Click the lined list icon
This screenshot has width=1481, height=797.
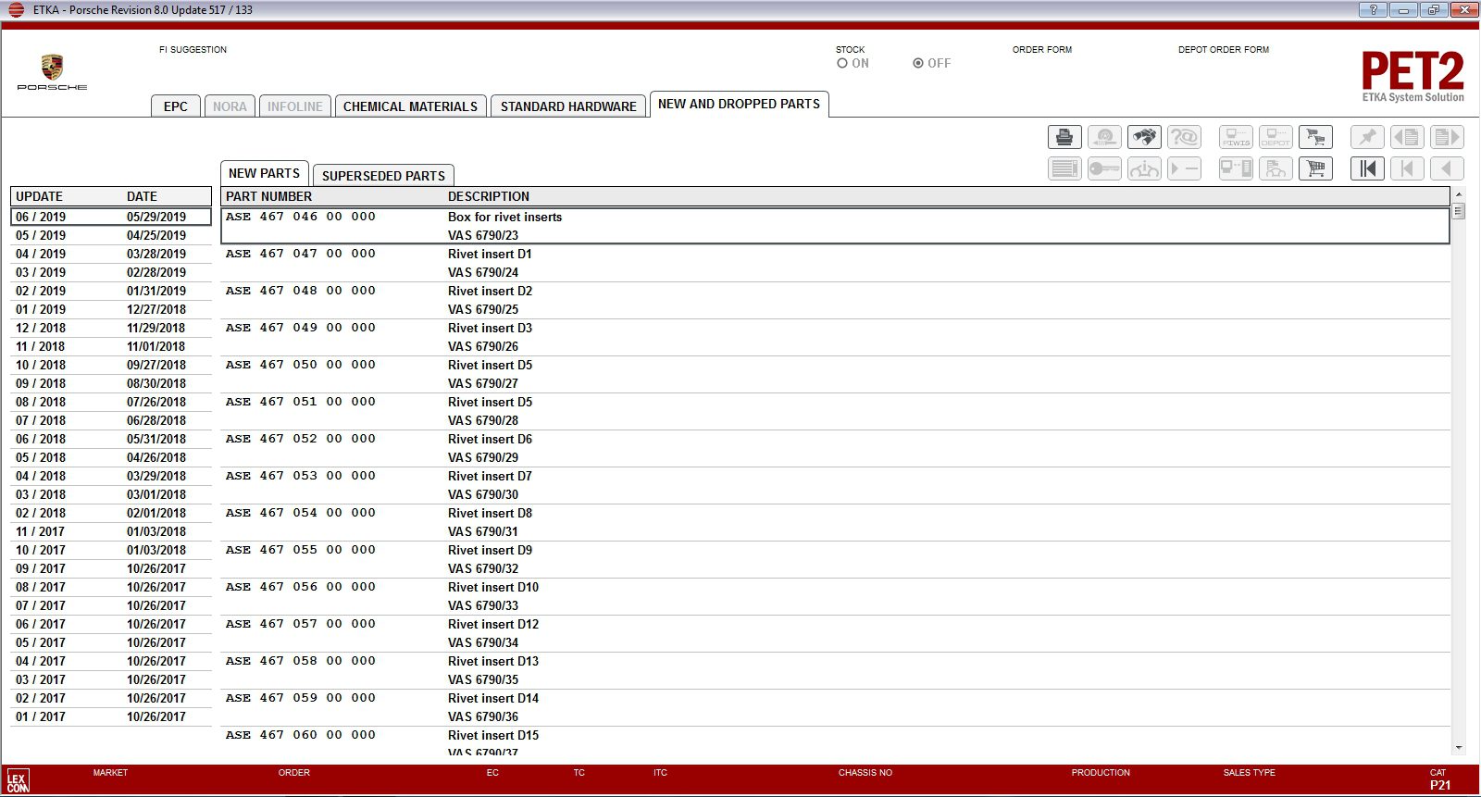1064,168
